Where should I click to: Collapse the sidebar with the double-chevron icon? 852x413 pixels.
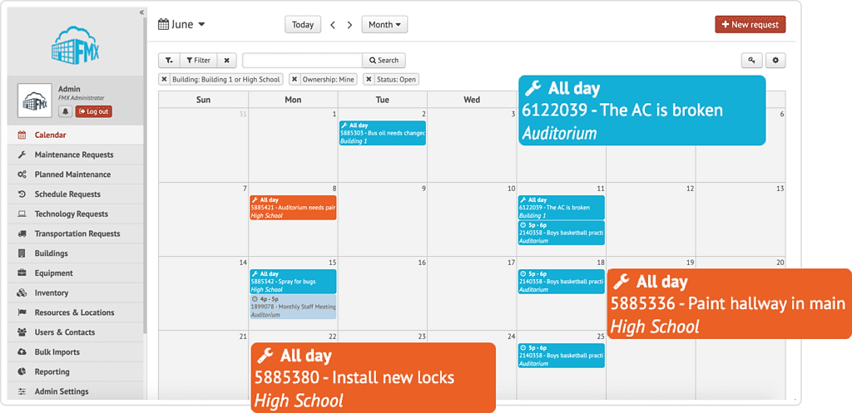(x=141, y=12)
